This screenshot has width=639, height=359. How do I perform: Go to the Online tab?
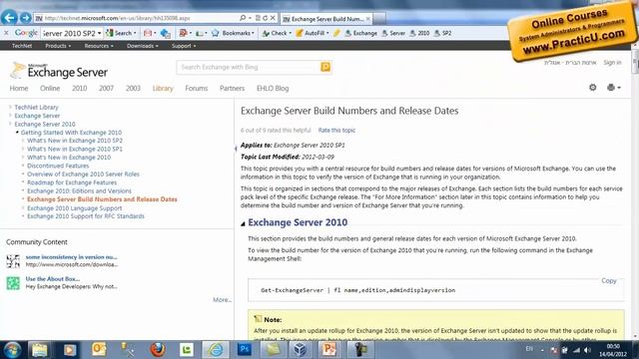[x=50, y=88]
